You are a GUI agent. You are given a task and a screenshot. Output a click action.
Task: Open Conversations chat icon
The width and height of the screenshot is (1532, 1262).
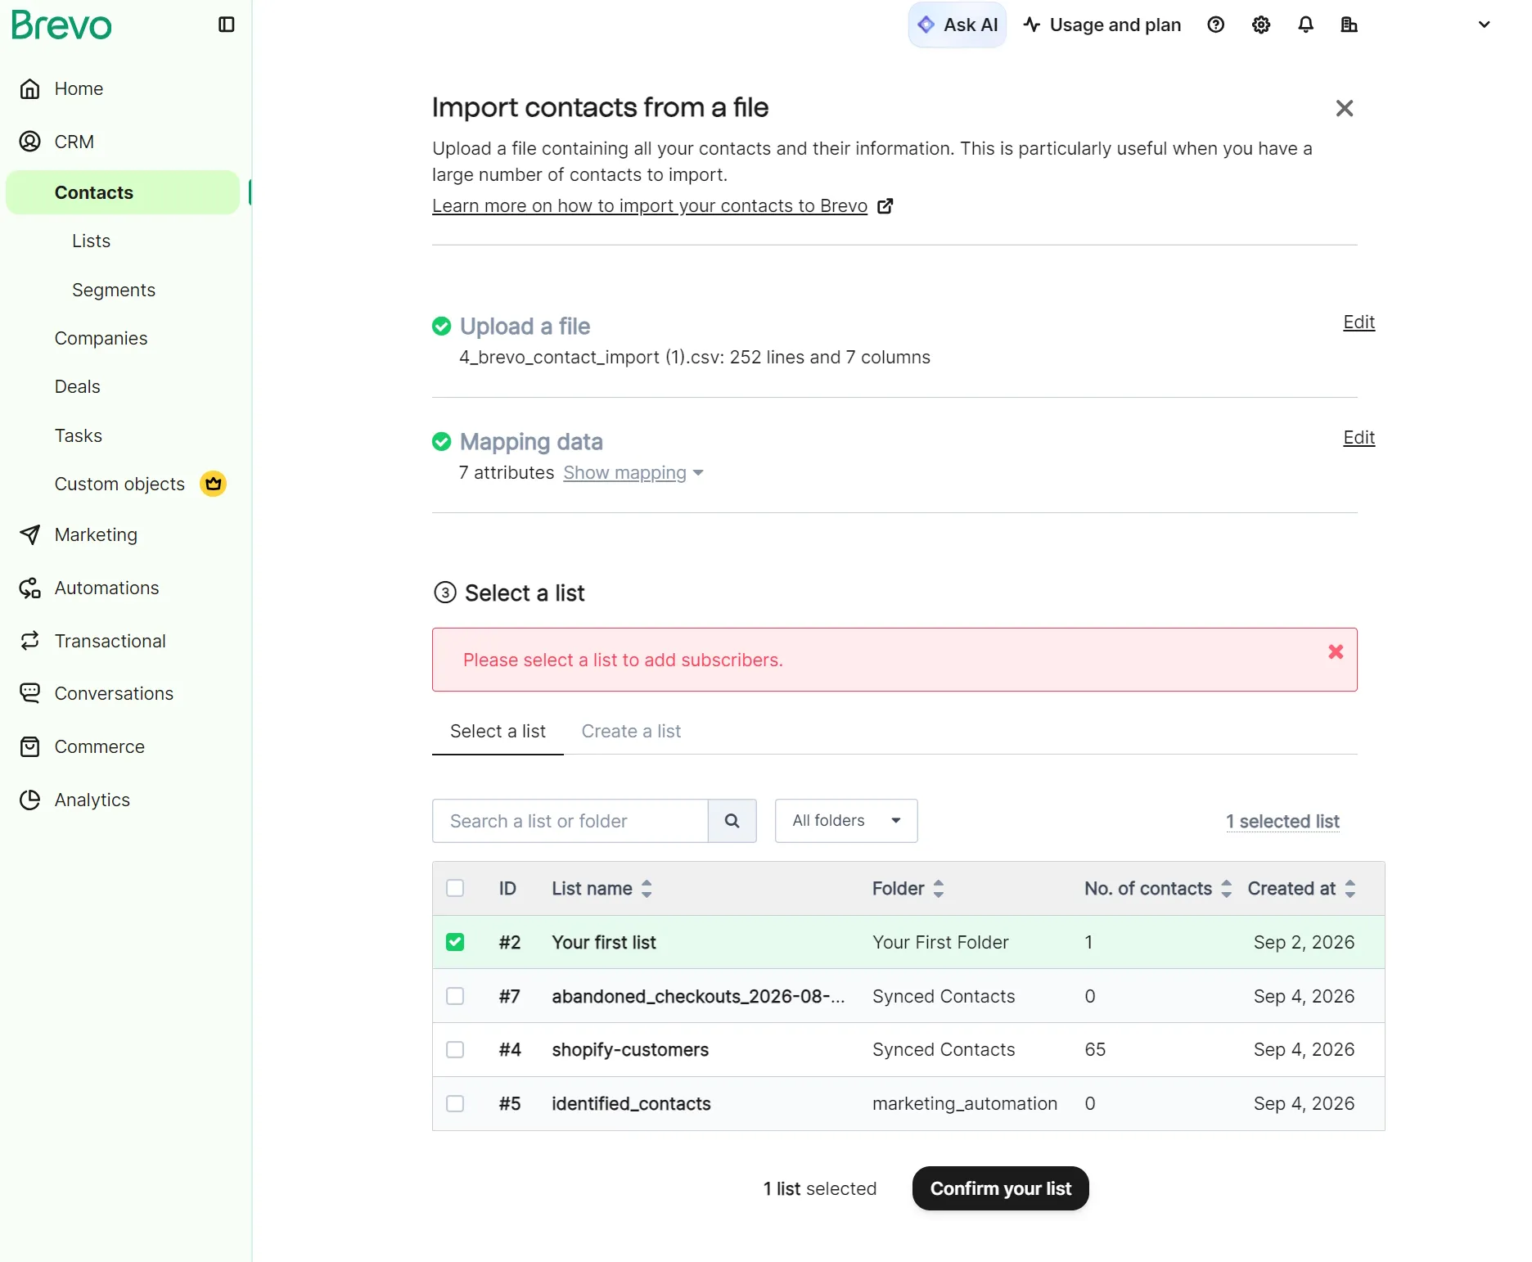tap(29, 693)
